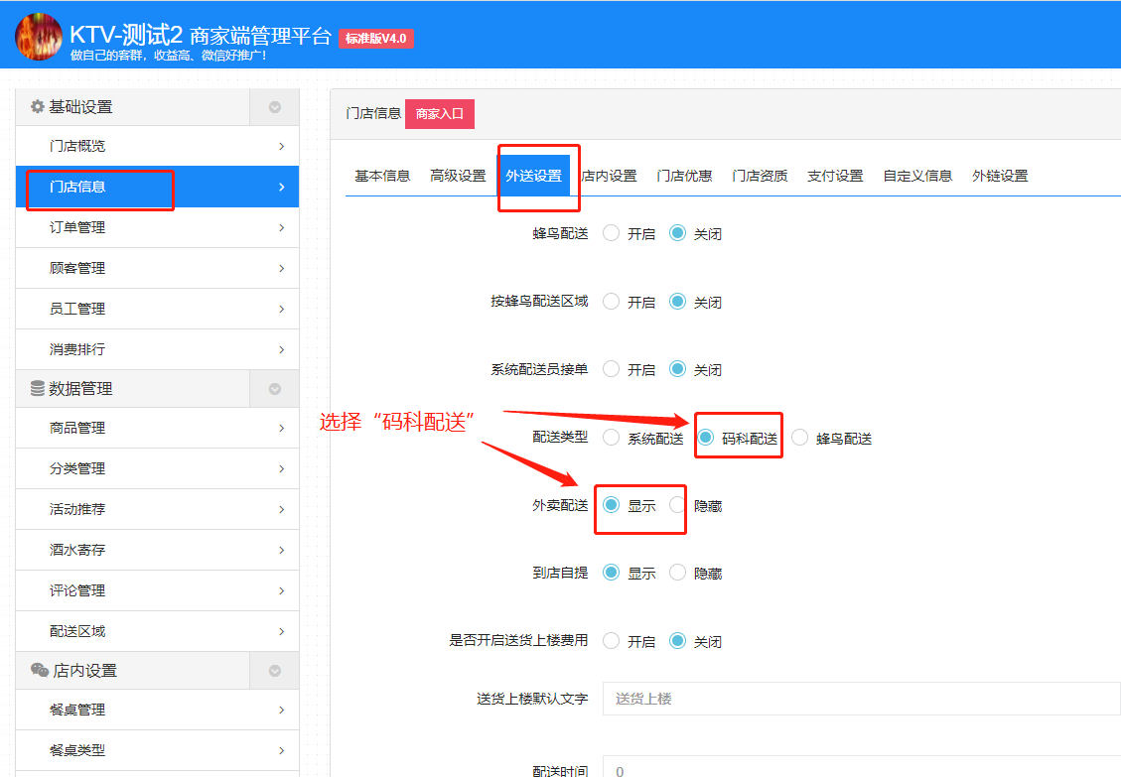
Task: Enable 按蜂鸟配送区域 option
Action: pyautogui.click(x=611, y=301)
